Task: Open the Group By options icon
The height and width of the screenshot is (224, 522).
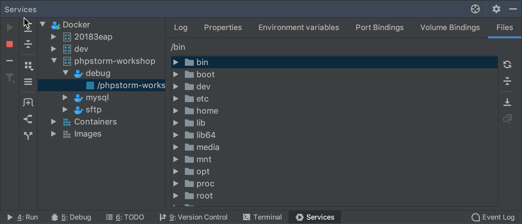Action: coord(29,66)
